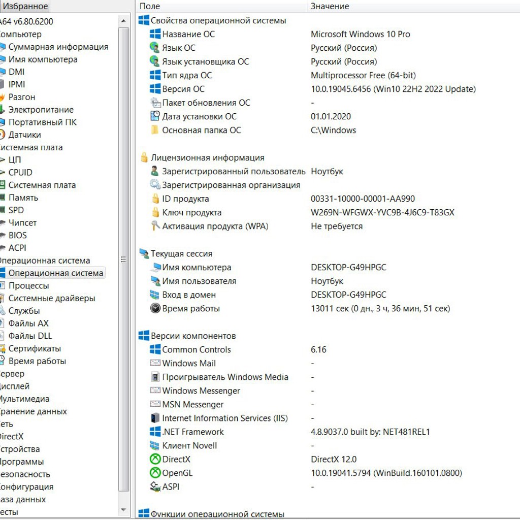Click user icon beside Зарегистрированный пользователь
Viewport: 520px width, 520px height.
pyautogui.click(x=154, y=171)
